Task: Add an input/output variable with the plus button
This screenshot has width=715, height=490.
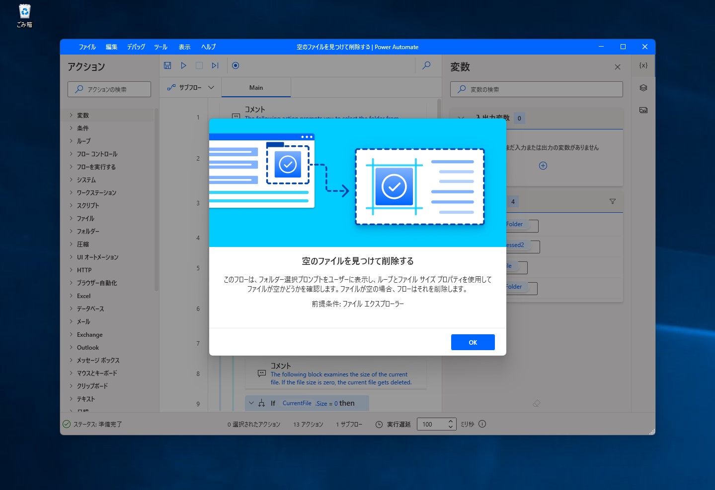Action: point(543,166)
